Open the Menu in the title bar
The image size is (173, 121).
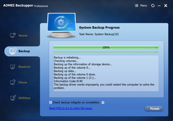point(143,5)
